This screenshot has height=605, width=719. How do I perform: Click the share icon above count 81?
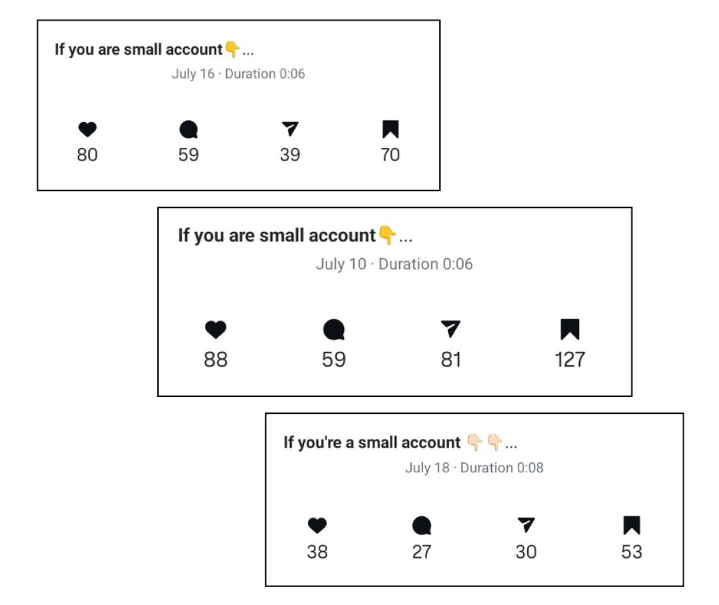point(451,329)
